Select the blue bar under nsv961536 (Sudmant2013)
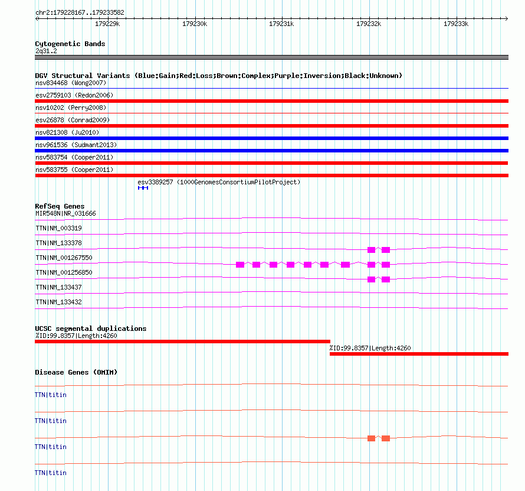The height and width of the screenshot is (491, 525). click(271, 151)
